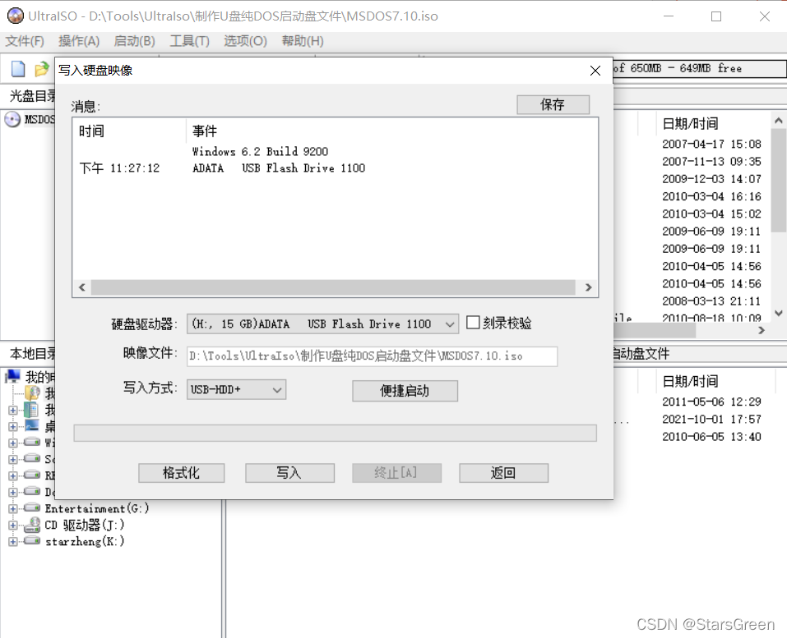This screenshot has height=638, width=787.
Task: Click the CD drive (J:) icon
Action: (x=32, y=525)
